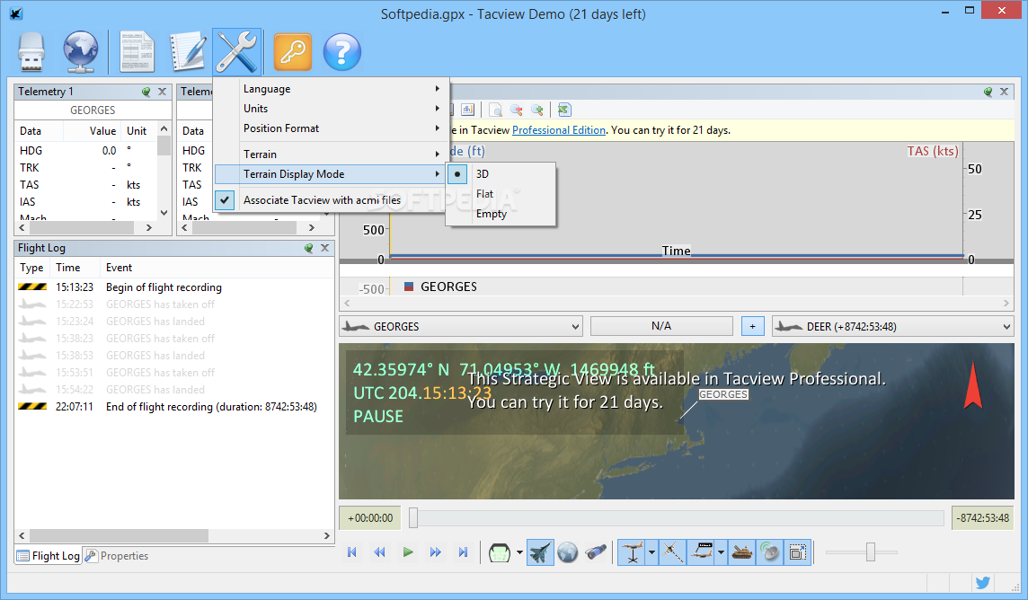
Task: Jump to the beginning of the recording
Action: click(352, 552)
